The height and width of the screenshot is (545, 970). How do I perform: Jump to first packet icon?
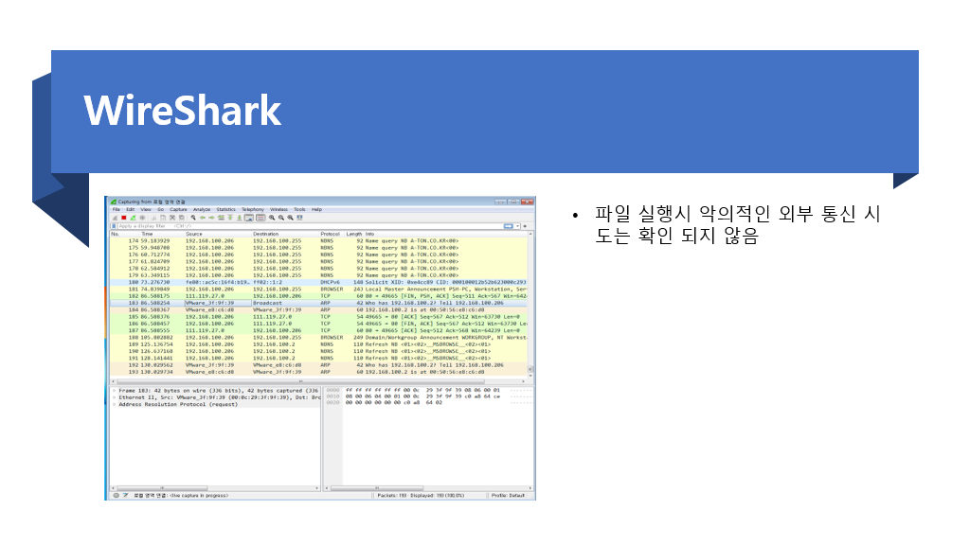230,218
